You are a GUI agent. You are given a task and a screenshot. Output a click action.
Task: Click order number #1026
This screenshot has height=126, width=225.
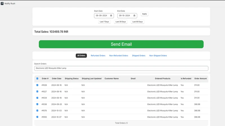click(44, 85)
